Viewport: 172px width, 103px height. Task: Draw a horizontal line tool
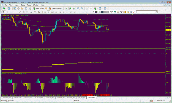[16, 12]
